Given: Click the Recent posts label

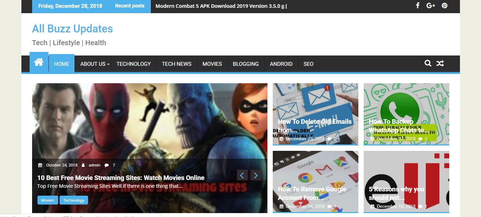Looking at the screenshot, I should coord(130,6).
